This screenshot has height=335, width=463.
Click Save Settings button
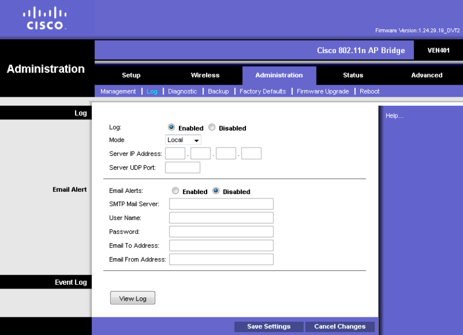point(269,327)
